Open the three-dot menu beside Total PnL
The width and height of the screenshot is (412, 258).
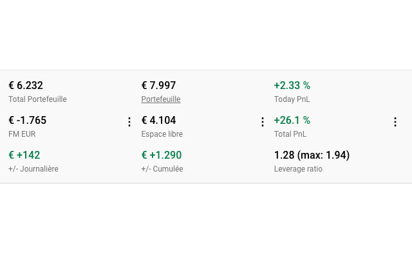[x=395, y=122]
